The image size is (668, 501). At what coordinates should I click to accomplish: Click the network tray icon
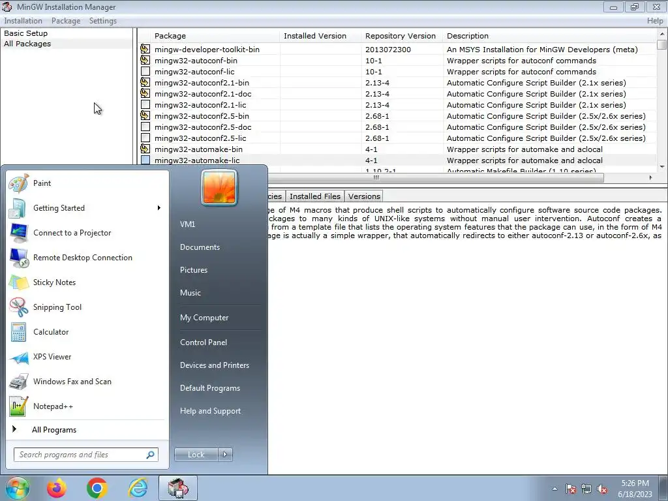tap(586, 489)
